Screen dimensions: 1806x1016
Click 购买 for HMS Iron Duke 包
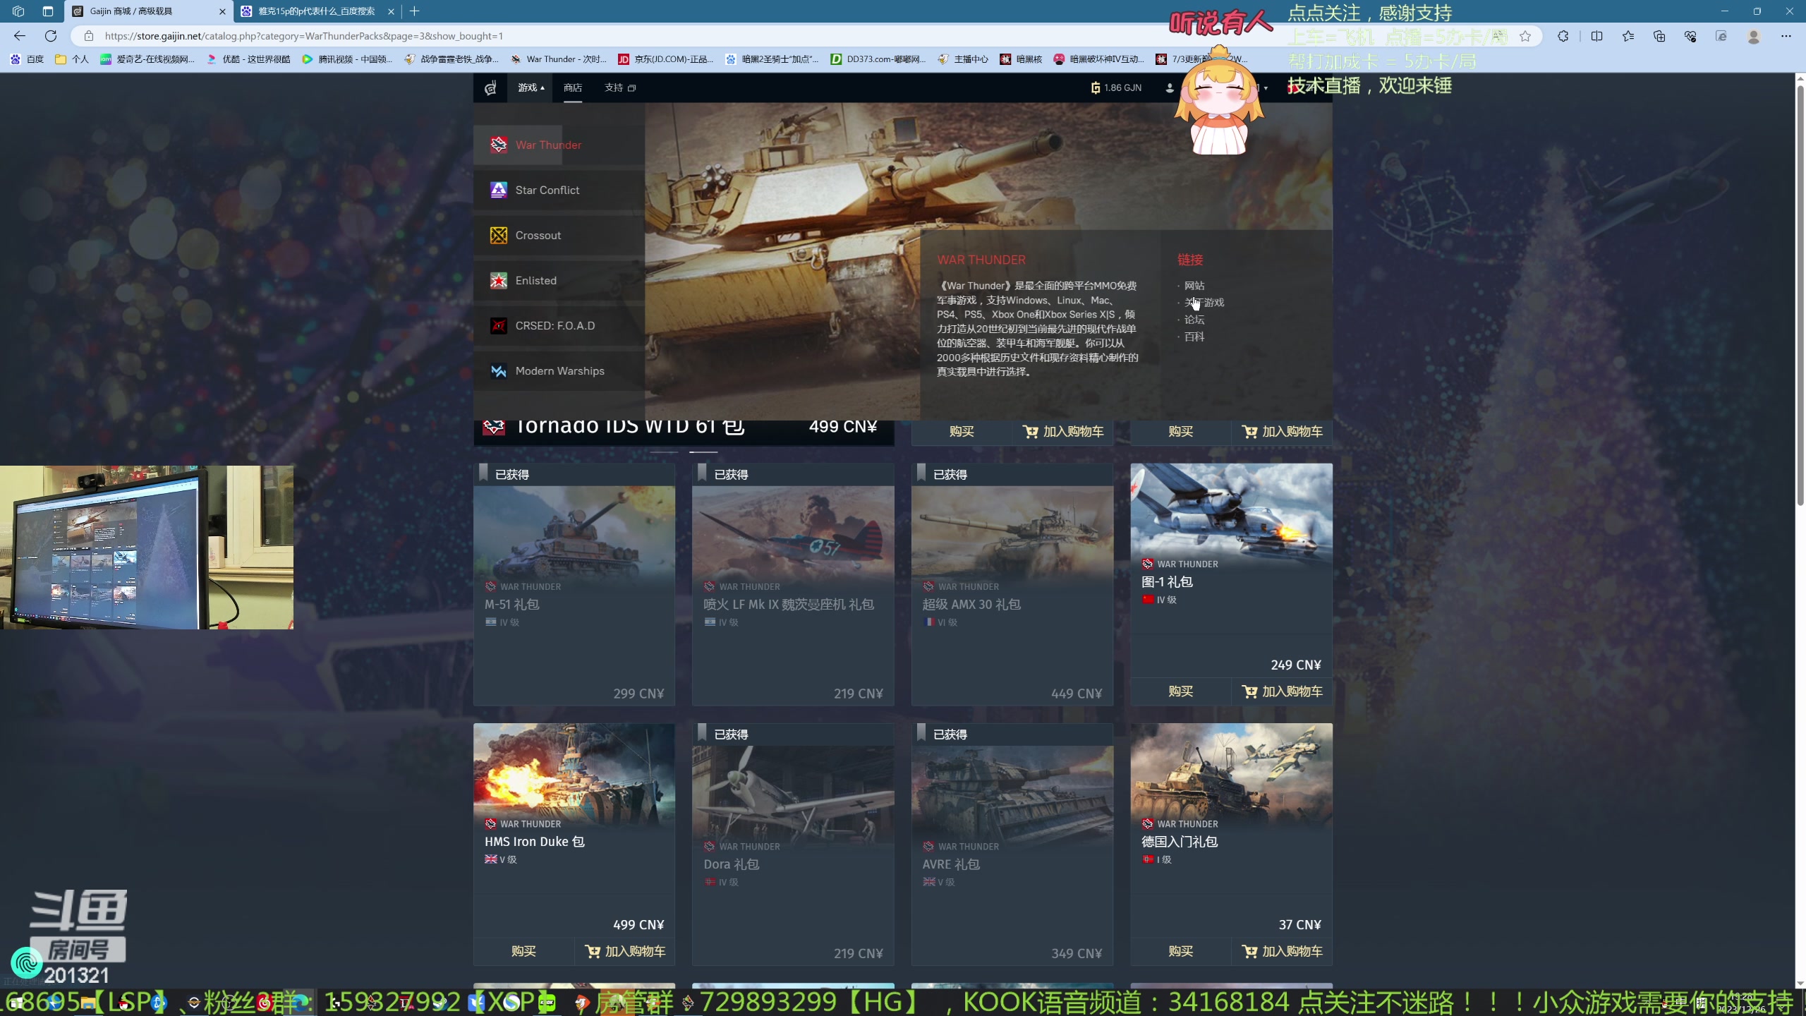[523, 951]
